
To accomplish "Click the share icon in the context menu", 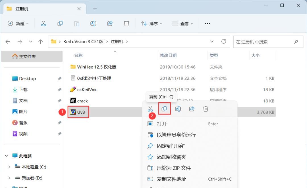I will click(192, 109).
